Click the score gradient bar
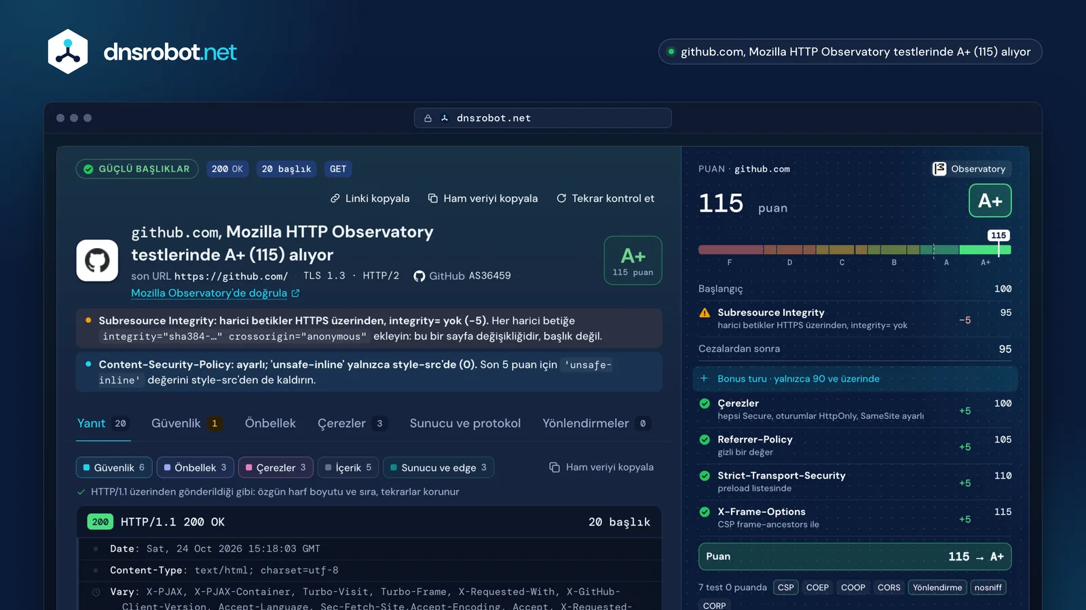1086x610 pixels. (x=855, y=249)
